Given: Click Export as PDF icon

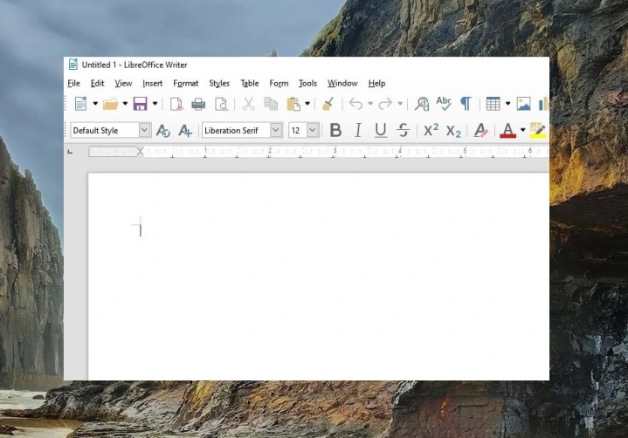Looking at the screenshot, I should point(176,104).
